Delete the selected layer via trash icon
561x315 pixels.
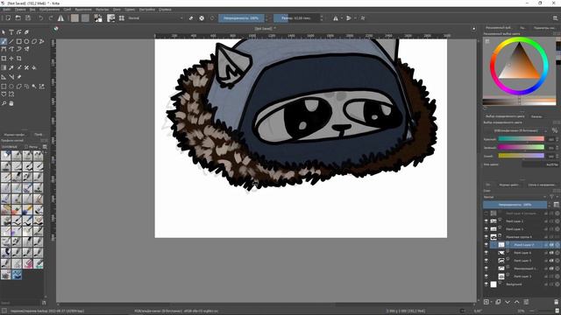pos(557,302)
